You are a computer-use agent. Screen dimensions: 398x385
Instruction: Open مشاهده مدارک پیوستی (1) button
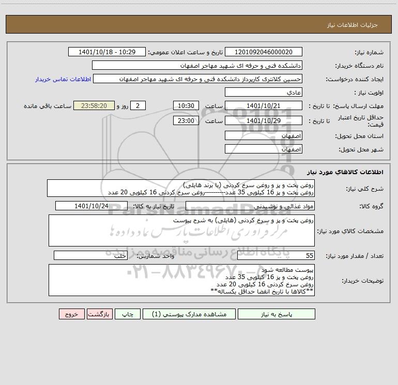(x=189, y=314)
